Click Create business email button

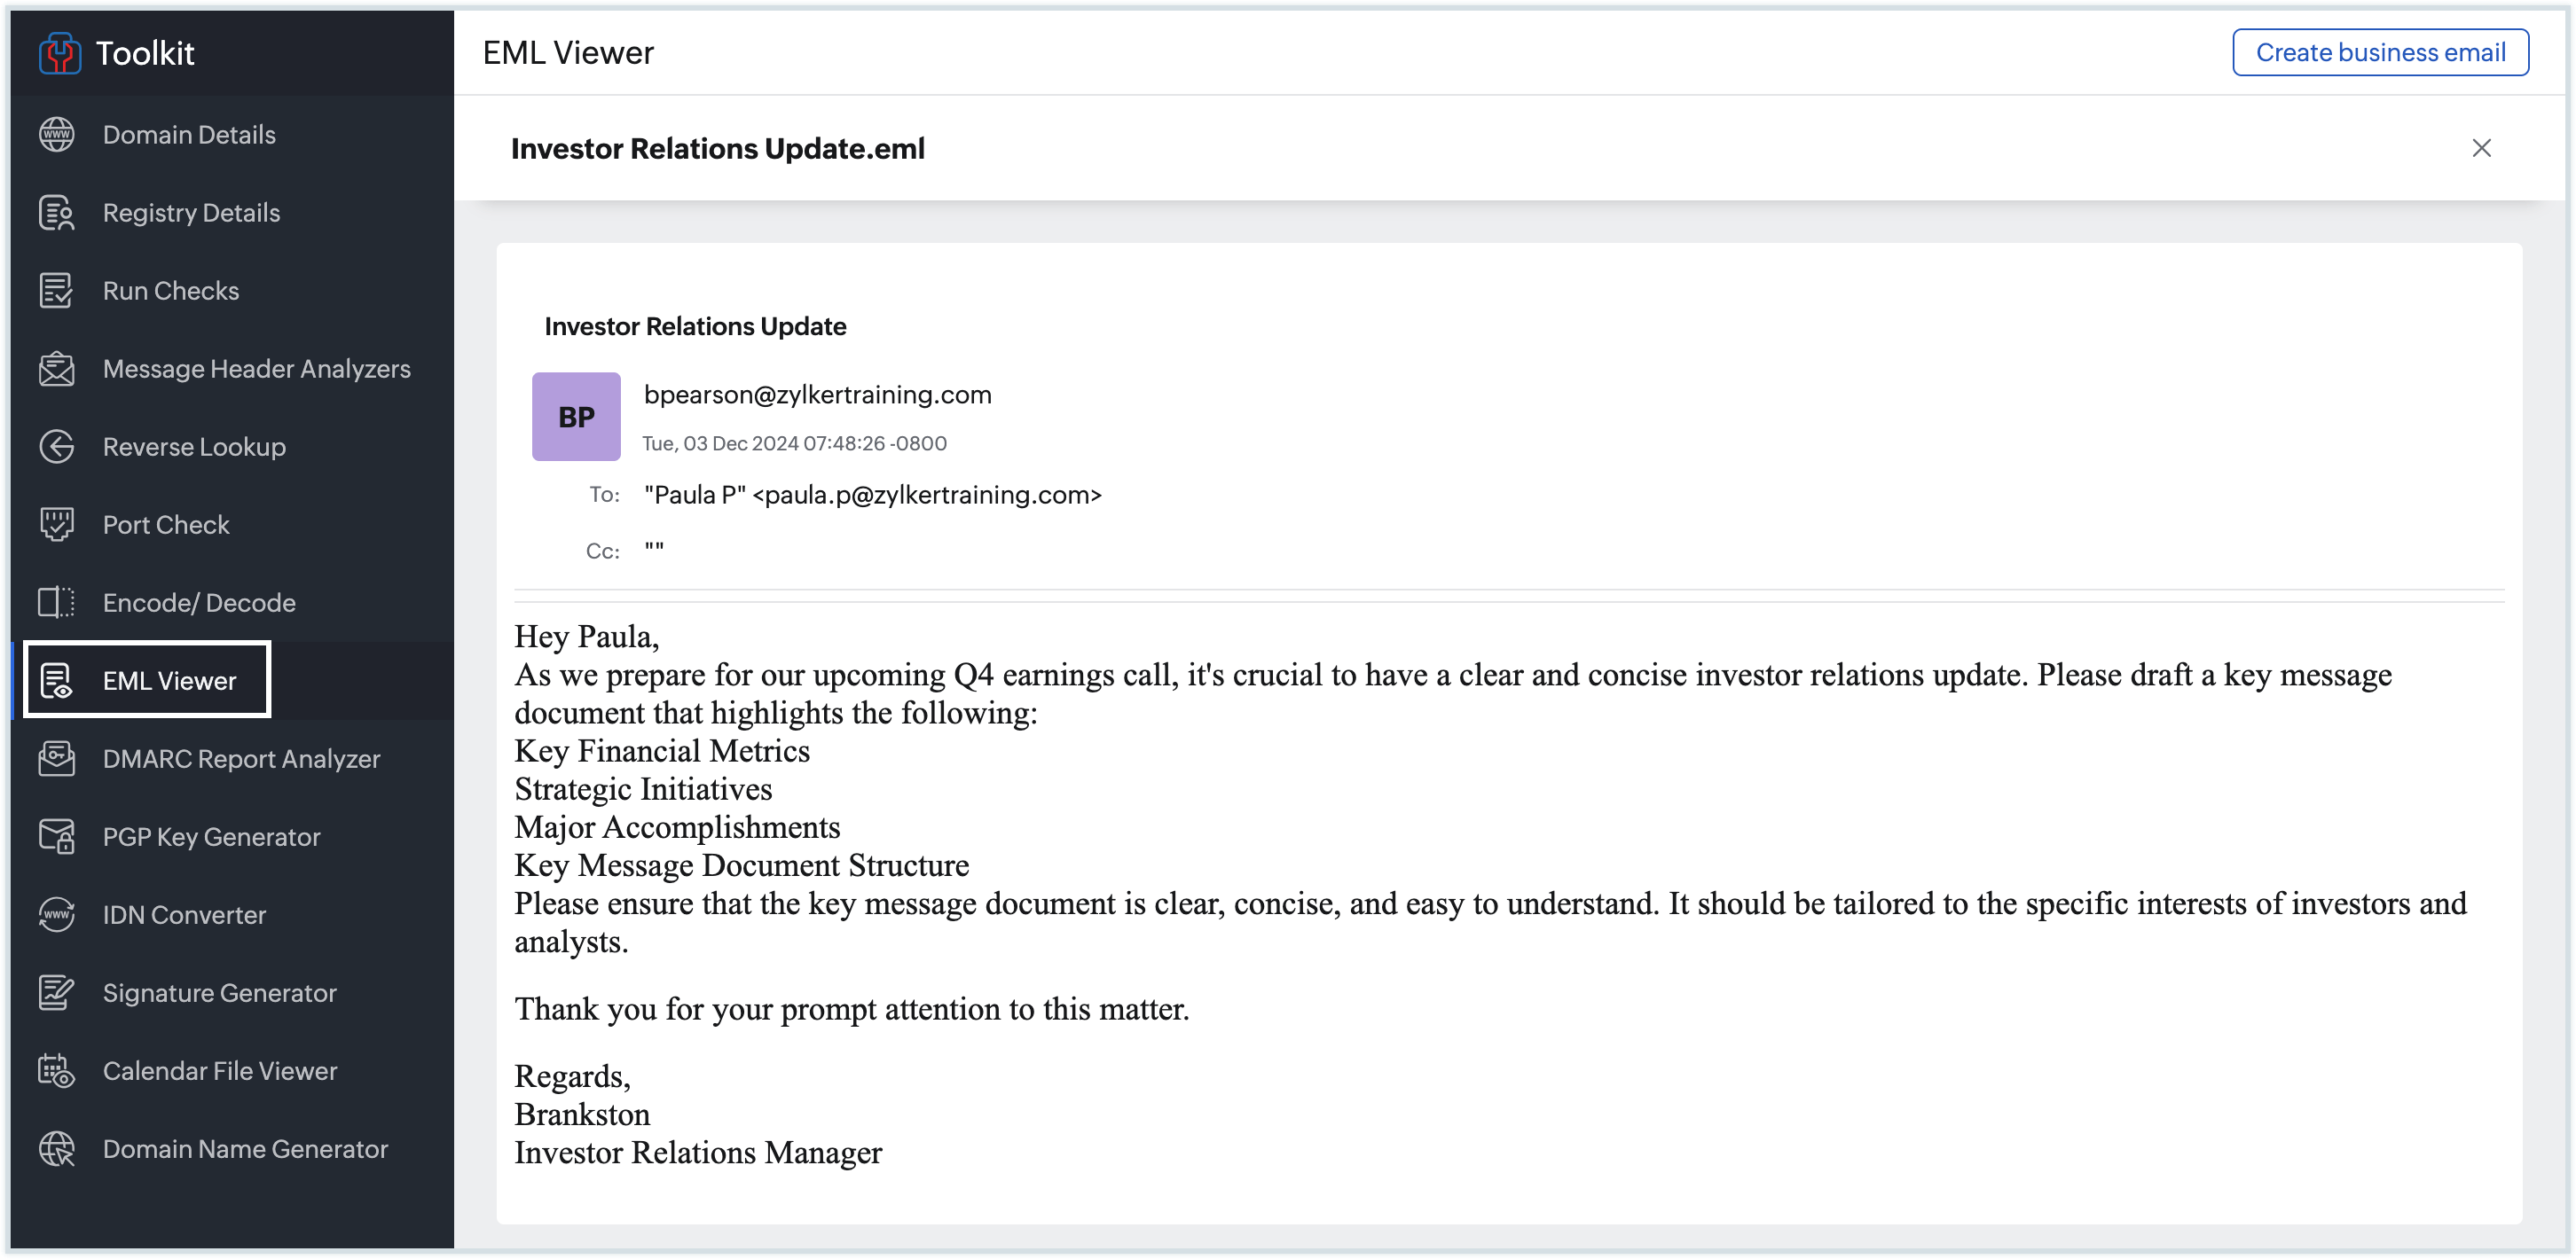pyautogui.click(x=2380, y=53)
